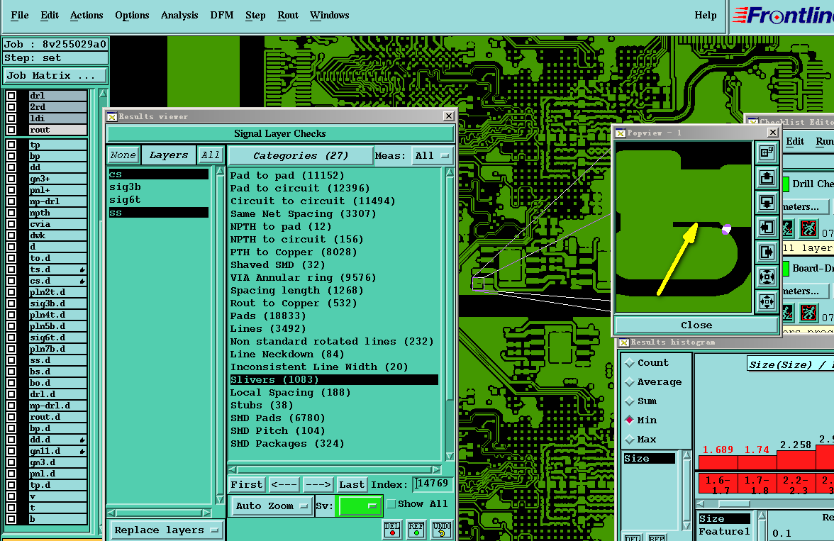Viewport: 834px width, 541px height.
Task: Click the Popview zoom in icon
Action: click(767, 277)
